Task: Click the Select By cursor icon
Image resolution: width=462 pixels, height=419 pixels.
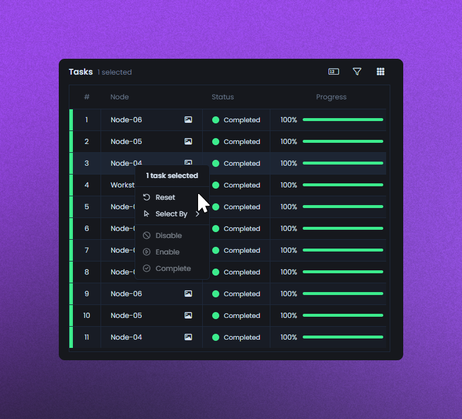Action: click(146, 214)
